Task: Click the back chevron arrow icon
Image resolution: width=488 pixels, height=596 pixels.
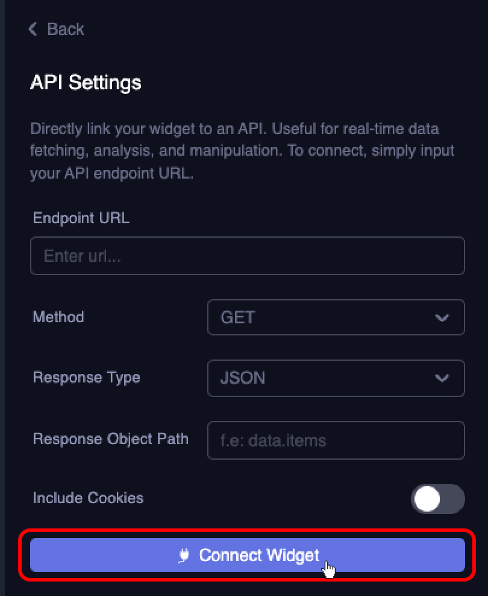Action: tap(32, 29)
